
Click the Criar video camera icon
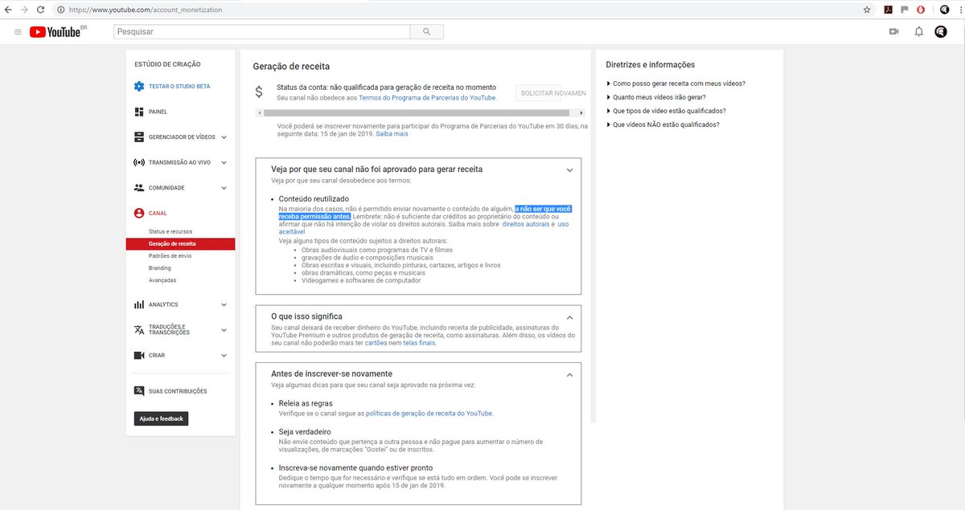(x=139, y=355)
